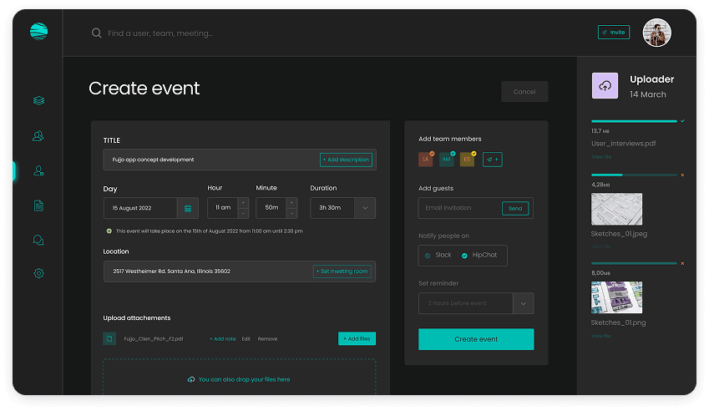
Task: Click the Cancel button
Action: pos(524,92)
